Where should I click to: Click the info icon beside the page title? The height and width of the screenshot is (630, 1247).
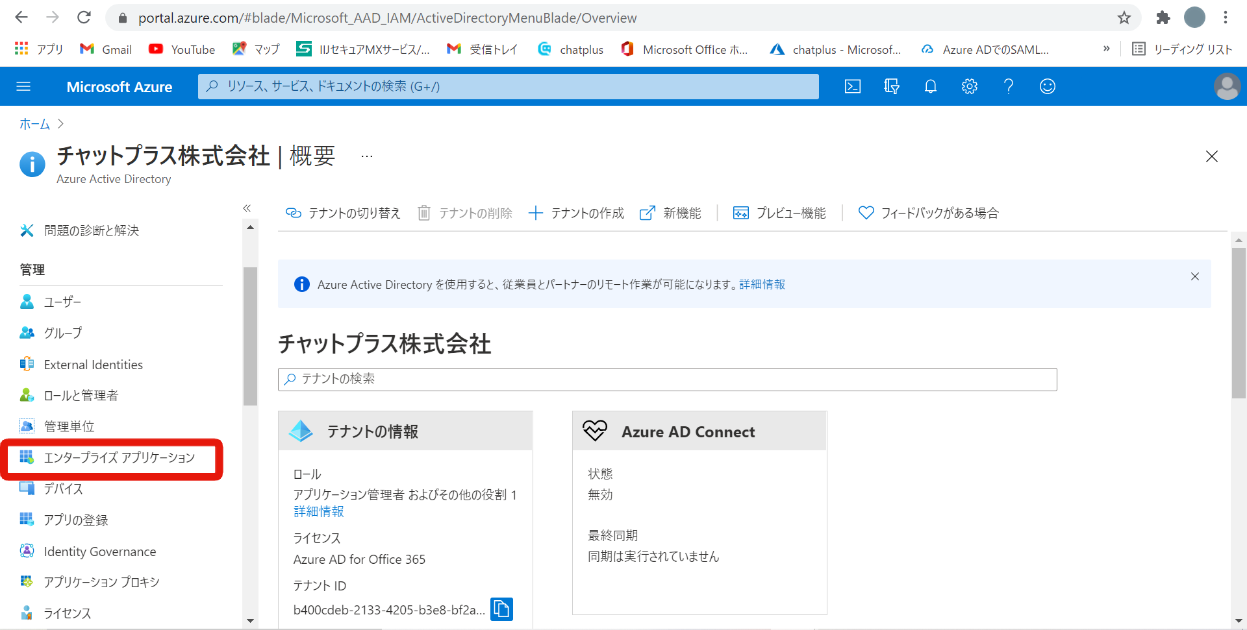pos(32,164)
